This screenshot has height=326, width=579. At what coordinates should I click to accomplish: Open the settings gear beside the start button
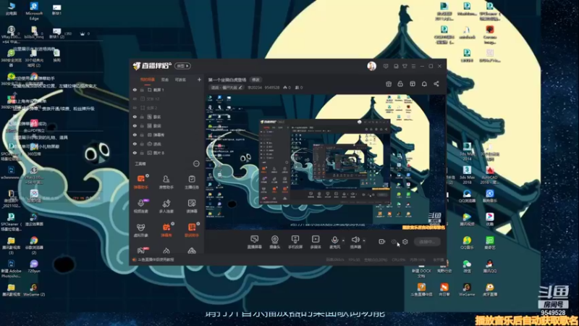[x=405, y=241]
